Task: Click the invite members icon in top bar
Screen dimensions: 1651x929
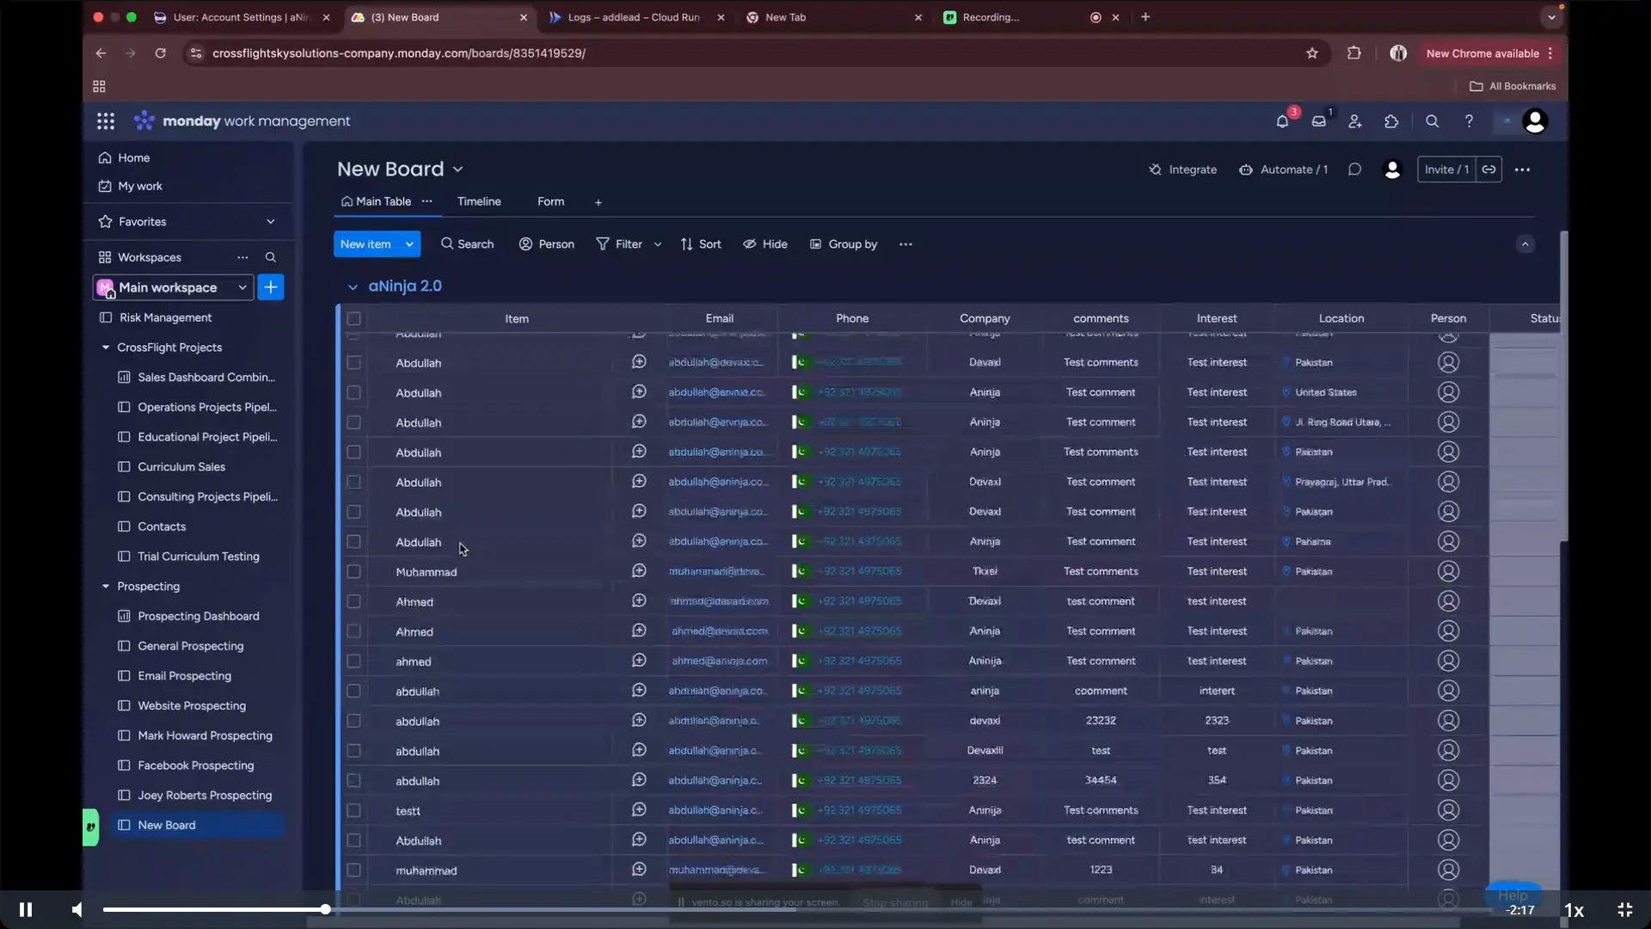Action: tap(1355, 121)
